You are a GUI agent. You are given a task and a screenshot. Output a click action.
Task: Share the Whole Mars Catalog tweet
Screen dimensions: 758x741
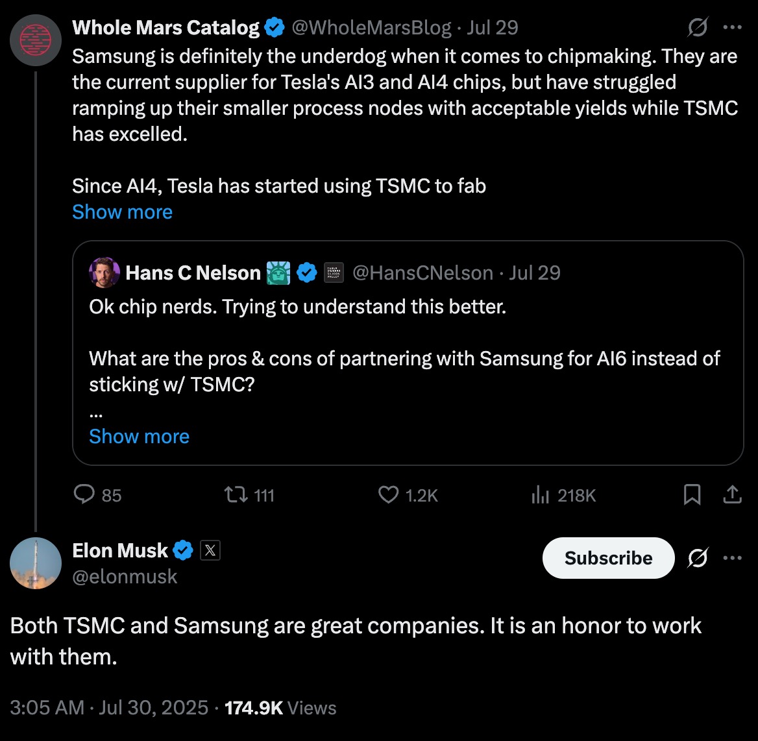732,495
